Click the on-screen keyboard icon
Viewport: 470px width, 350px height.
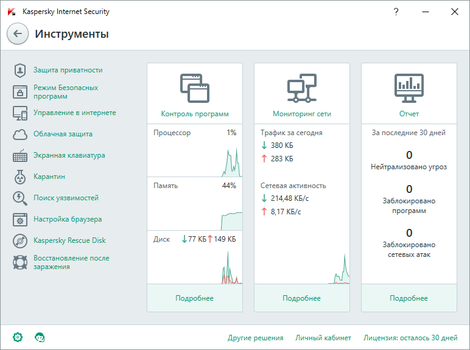[20, 156]
